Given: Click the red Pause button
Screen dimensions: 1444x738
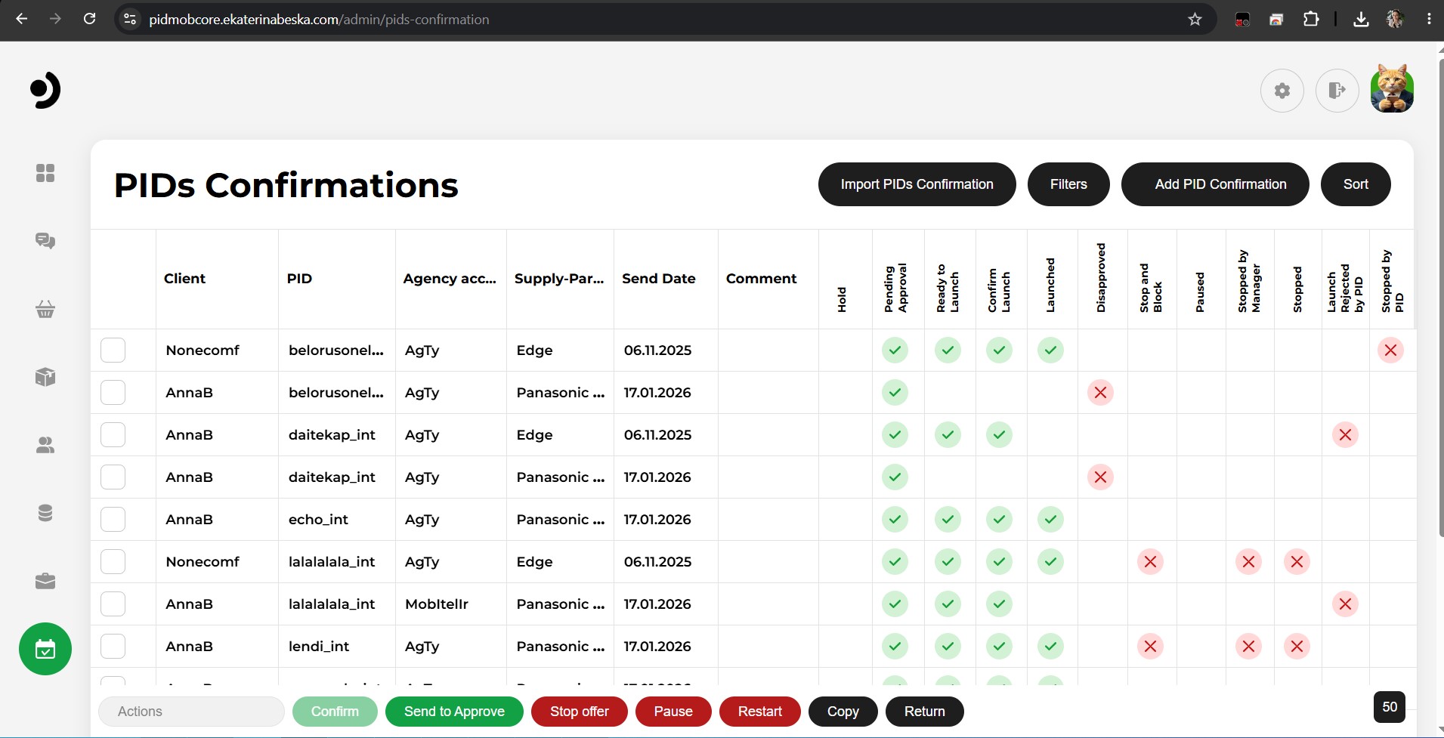Looking at the screenshot, I should [673, 712].
